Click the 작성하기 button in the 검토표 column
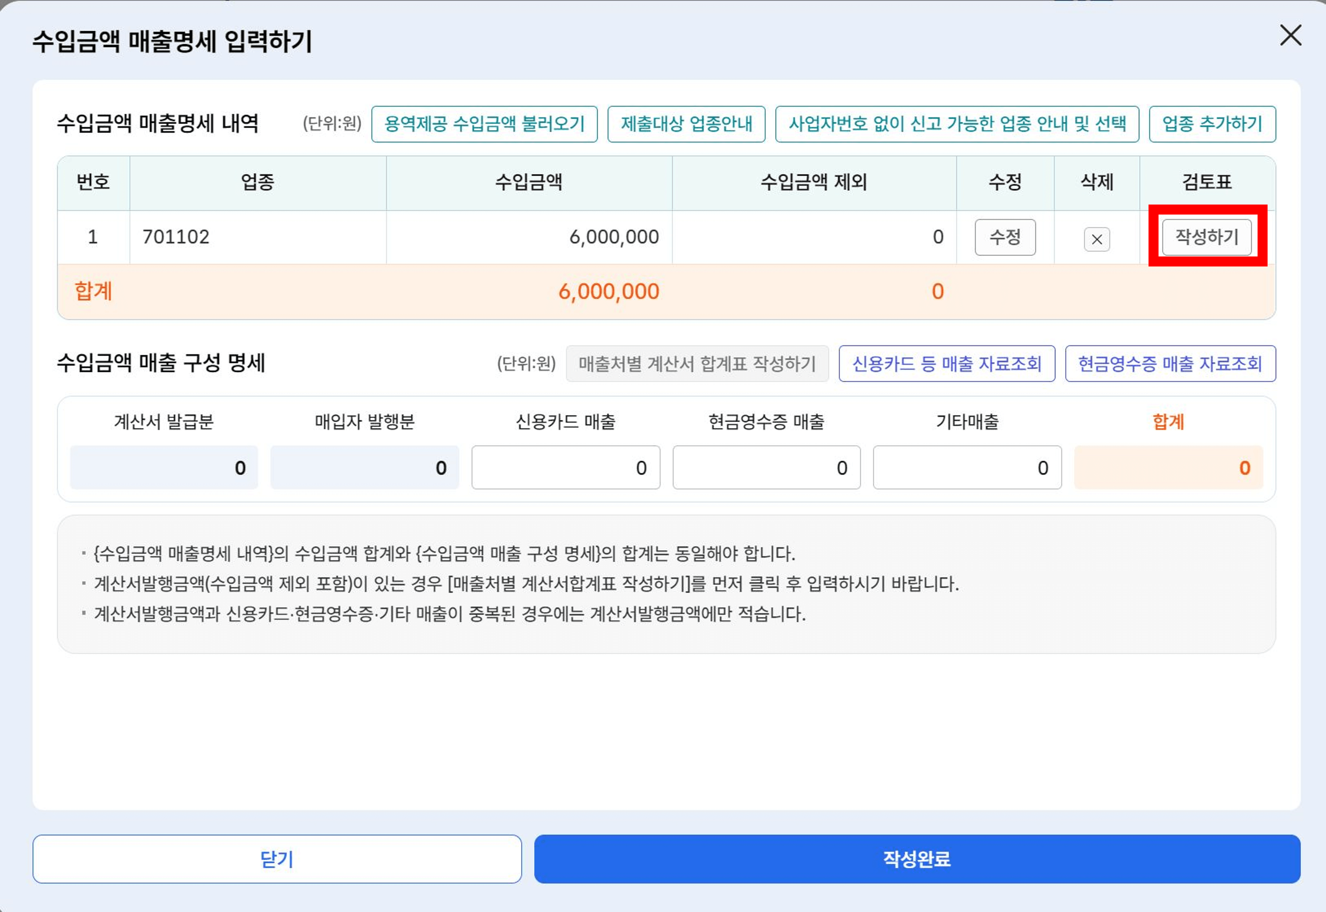 coord(1206,238)
